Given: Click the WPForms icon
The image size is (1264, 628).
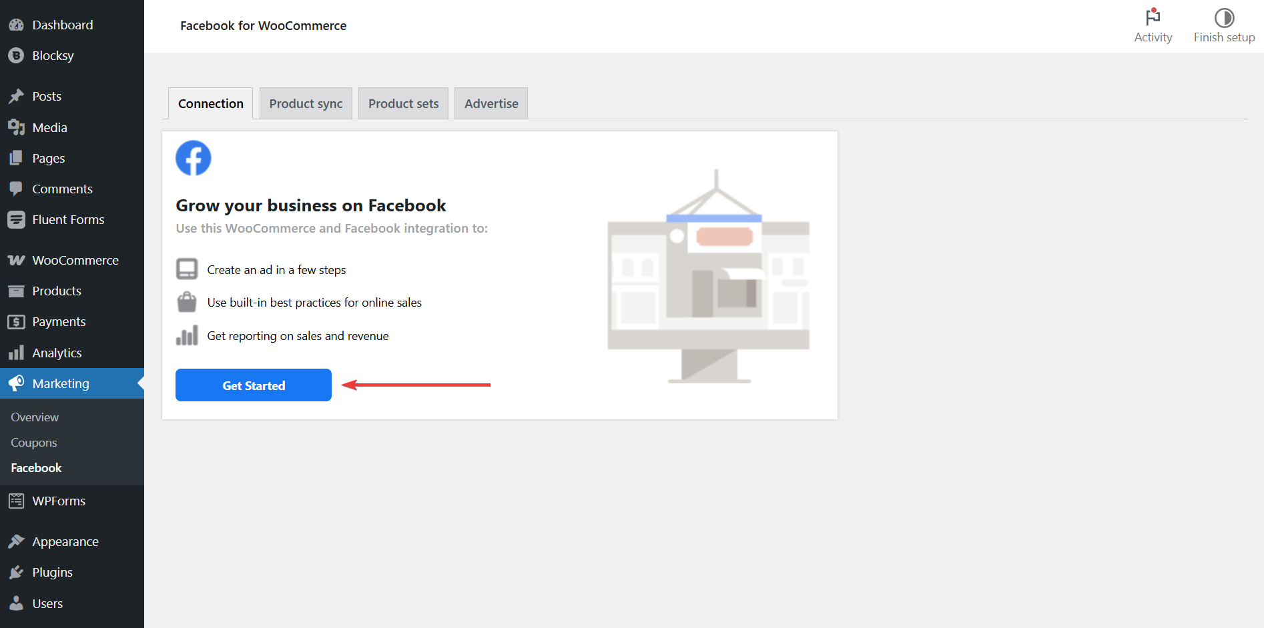Looking at the screenshot, I should [x=16, y=501].
